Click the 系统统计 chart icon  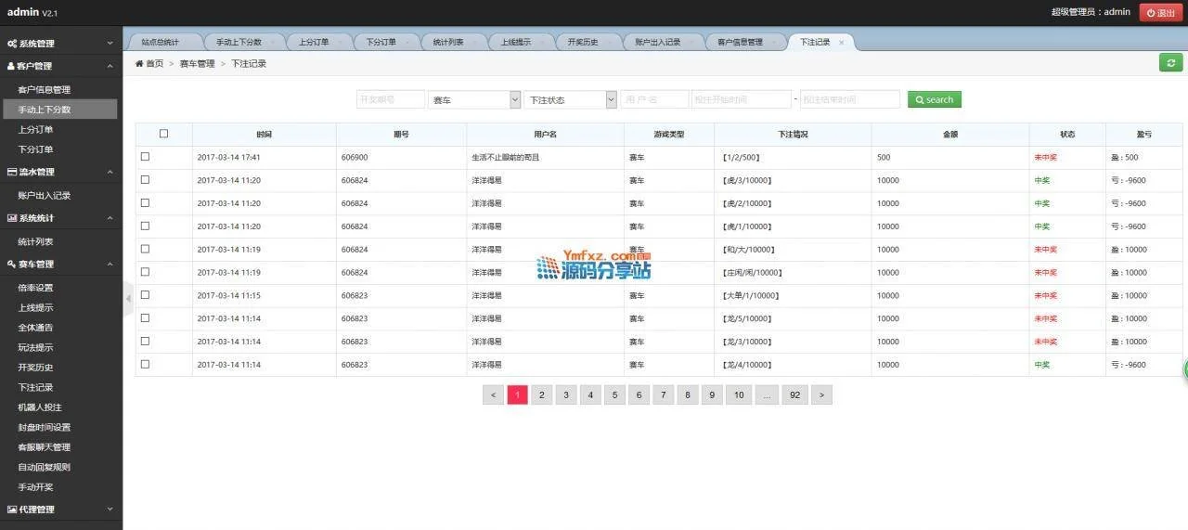[x=12, y=218]
